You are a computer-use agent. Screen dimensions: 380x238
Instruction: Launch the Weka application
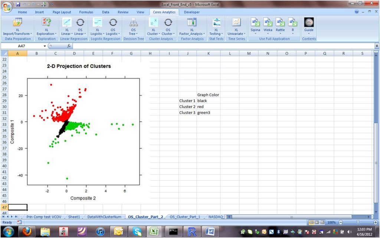[x=268, y=26]
